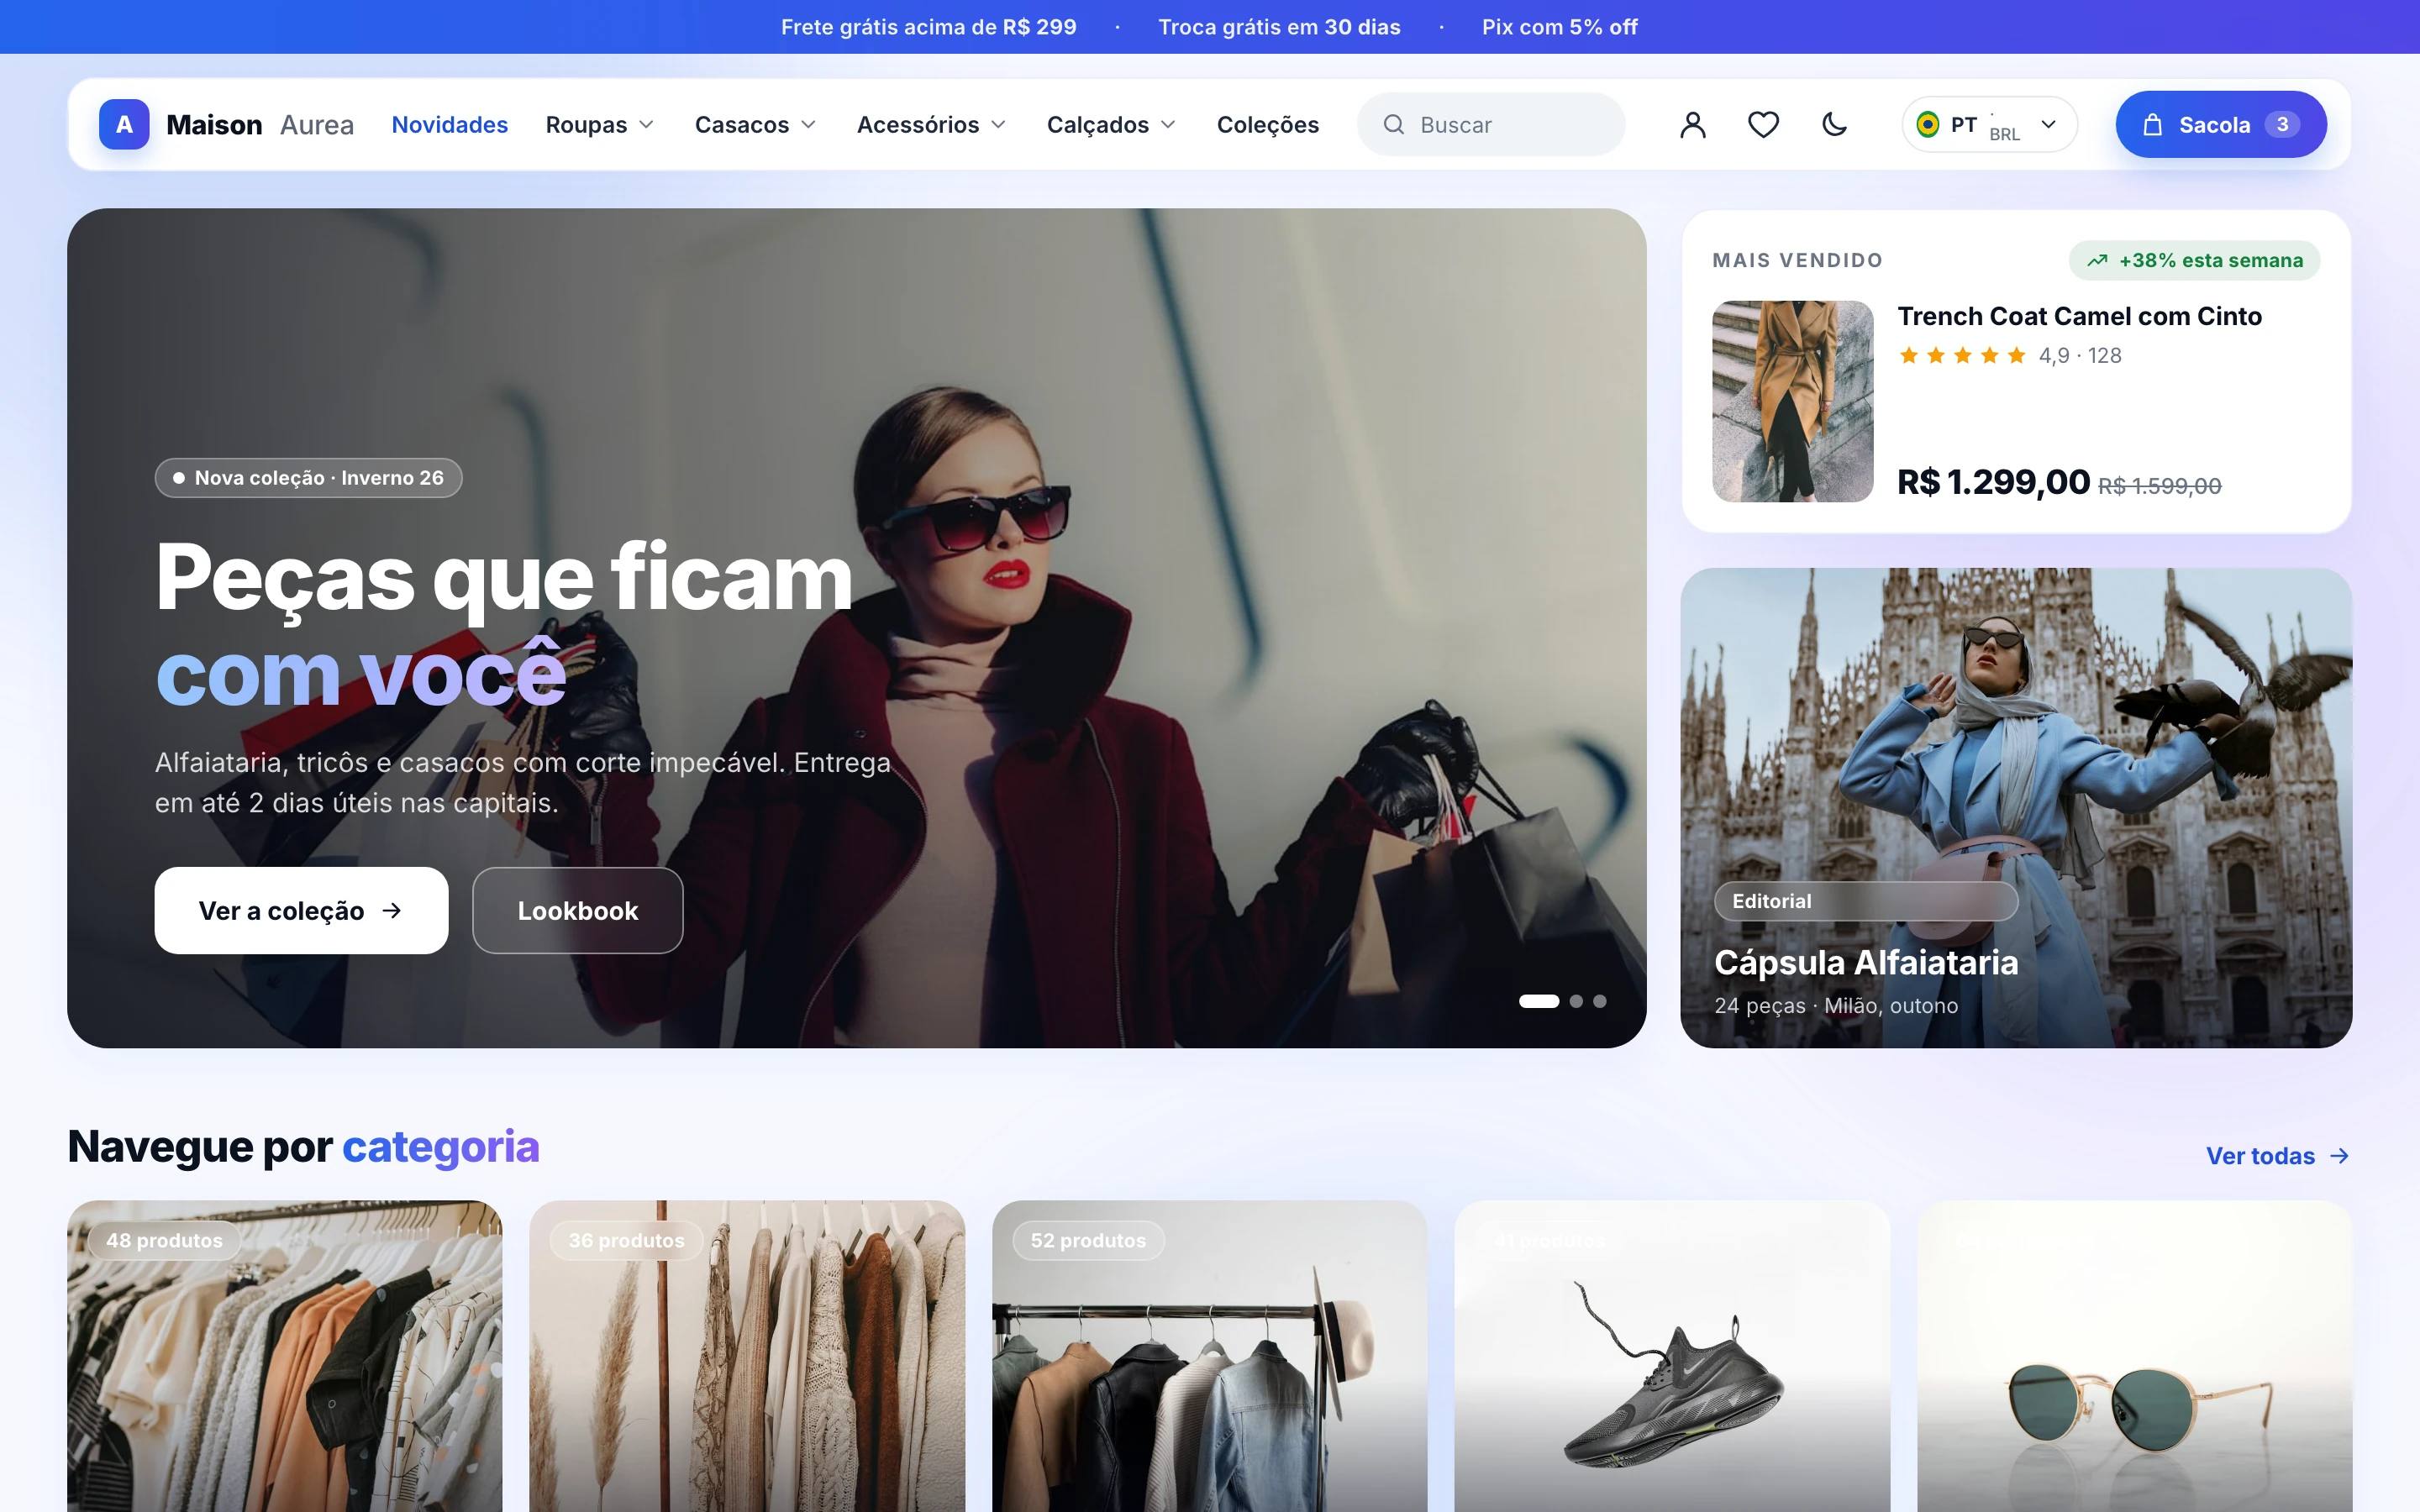Click the arrow next to Ver todas
The image size is (2420, 1512).
click(2339, 1156)
